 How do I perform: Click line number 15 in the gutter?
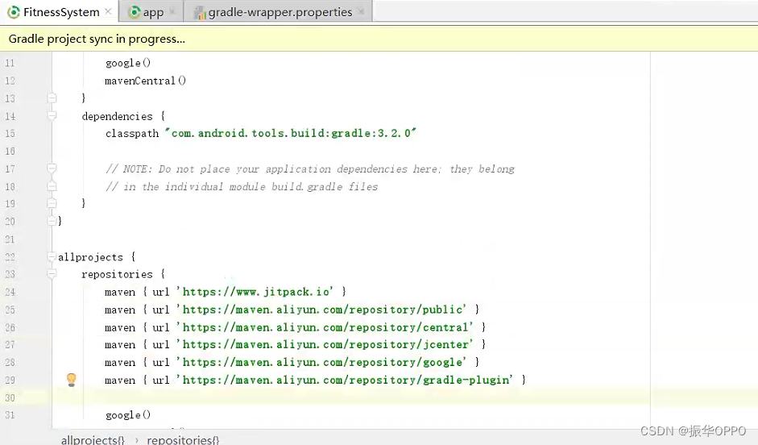tap(10, 134)
